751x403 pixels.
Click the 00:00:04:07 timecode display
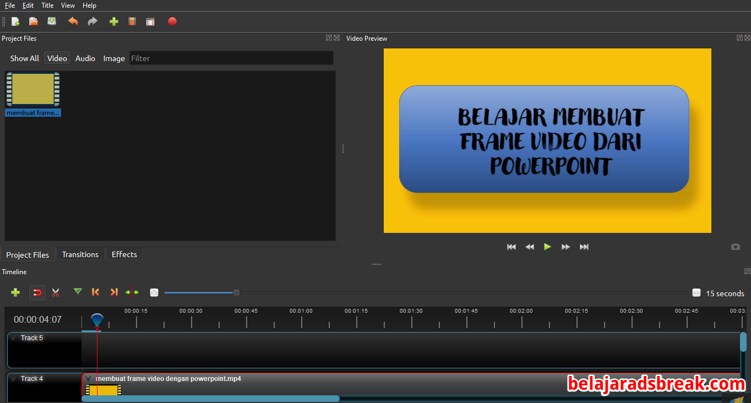click(x=37, y=319)
